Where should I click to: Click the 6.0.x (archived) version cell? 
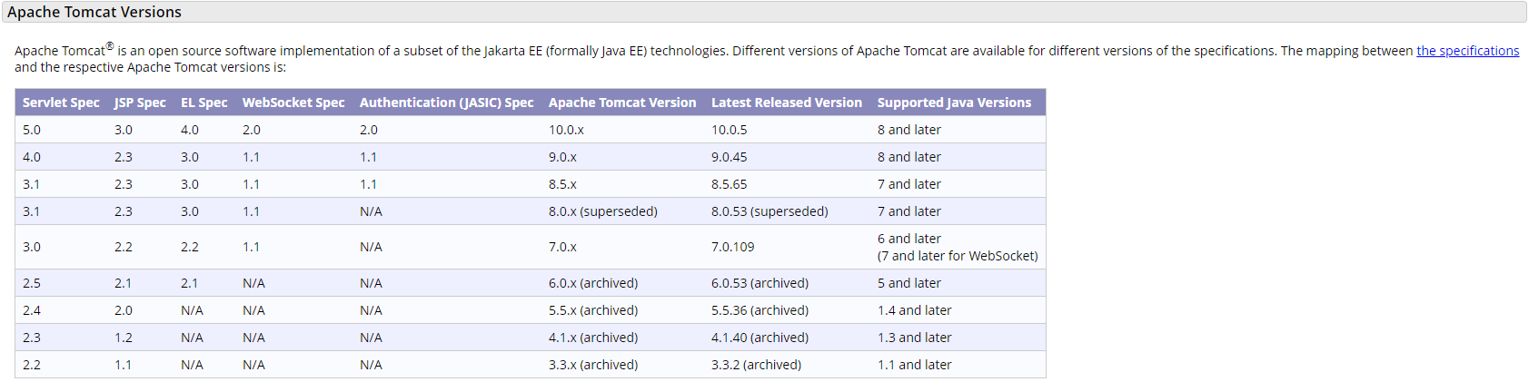tap(593, 283)
